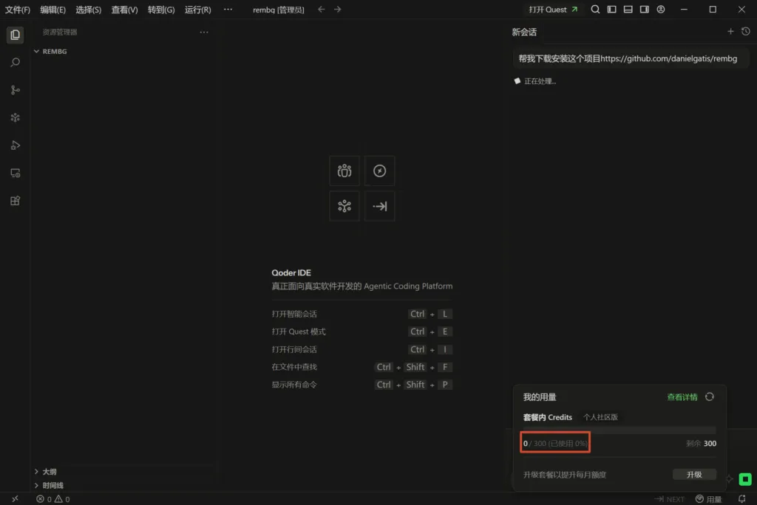Open the account profile icon in the title bar

661,9
